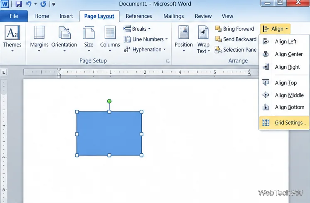Screen dimensions: 310x203
Task: Click the Bring Forward icon
Action: point(218,29)
